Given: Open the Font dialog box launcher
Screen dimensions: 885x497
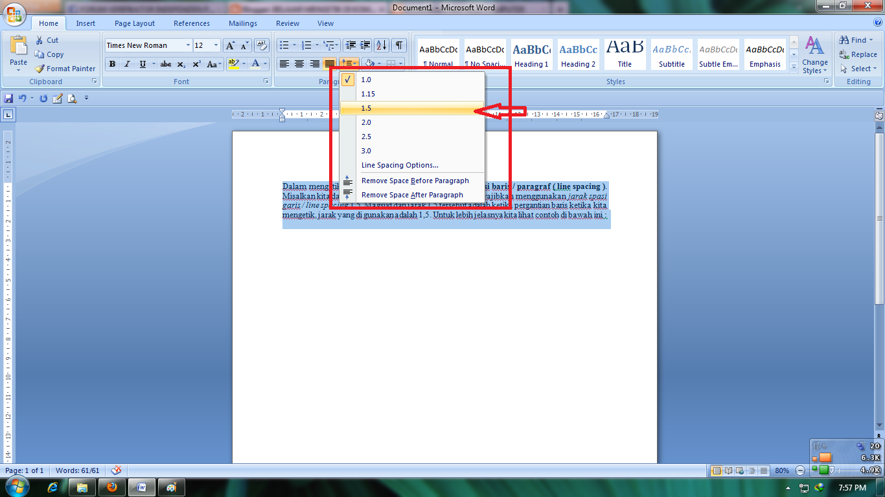Looking at the screenshot, I should coord(266,82).
